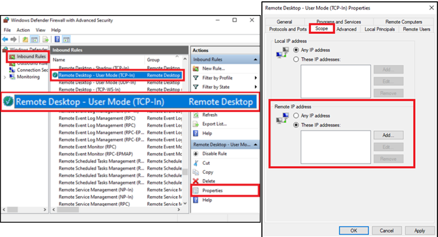Click the Show/Hide Console Tree toolbar icon

pyautogui.click(x=35, y=39)
